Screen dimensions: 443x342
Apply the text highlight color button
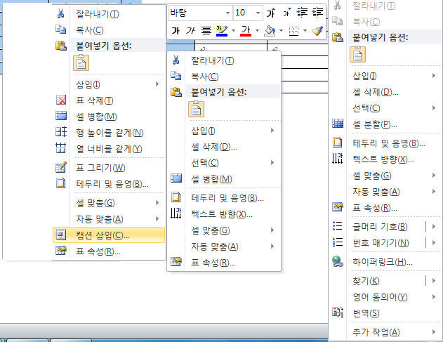click(x=222, y=30)
